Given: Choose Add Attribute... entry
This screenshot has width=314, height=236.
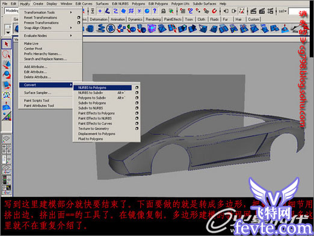Looking at the screenshot, I should point(35,67).
